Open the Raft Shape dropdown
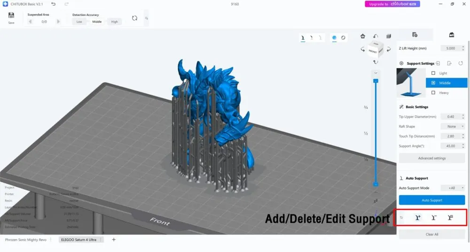The width and height of the screenshot is (470, 252). 453,126
